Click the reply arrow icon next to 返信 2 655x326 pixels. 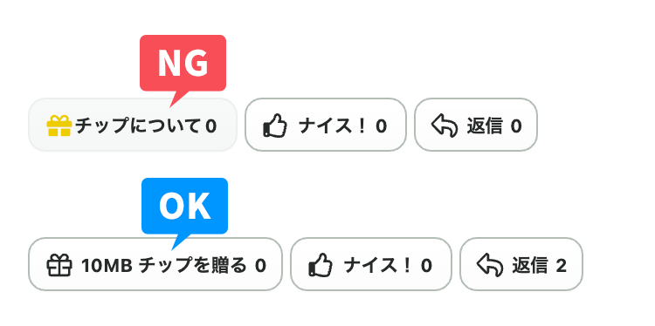tap(490, 265)
